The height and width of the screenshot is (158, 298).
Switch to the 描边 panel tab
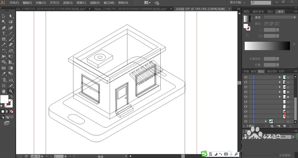point(270,12)
